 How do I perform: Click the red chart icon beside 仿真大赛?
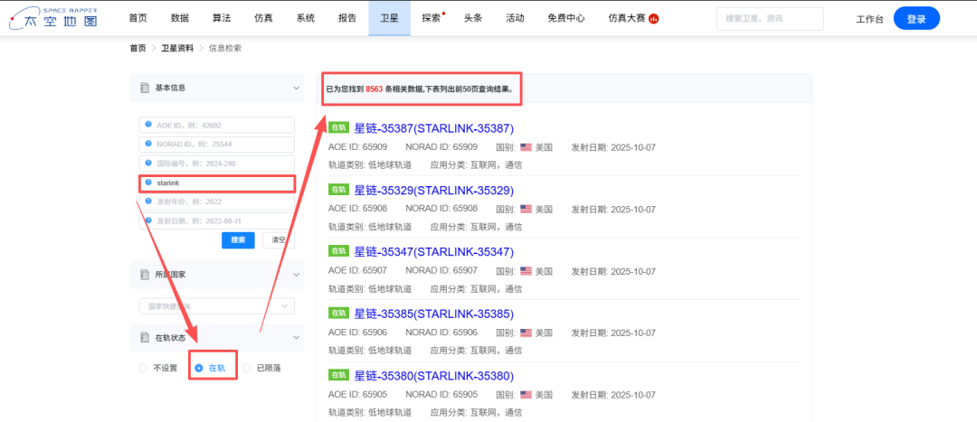coord(654,19)
